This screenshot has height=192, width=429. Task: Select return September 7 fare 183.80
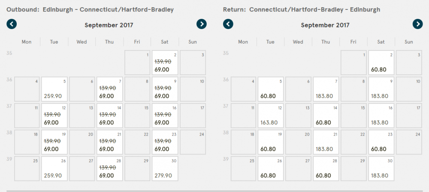(326, 89)
